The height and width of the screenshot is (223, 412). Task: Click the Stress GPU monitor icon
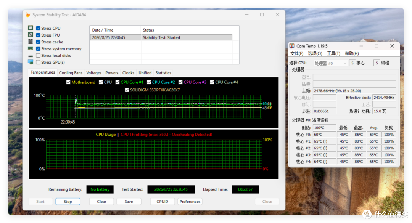pyautogui.click(x=31, y=62)
